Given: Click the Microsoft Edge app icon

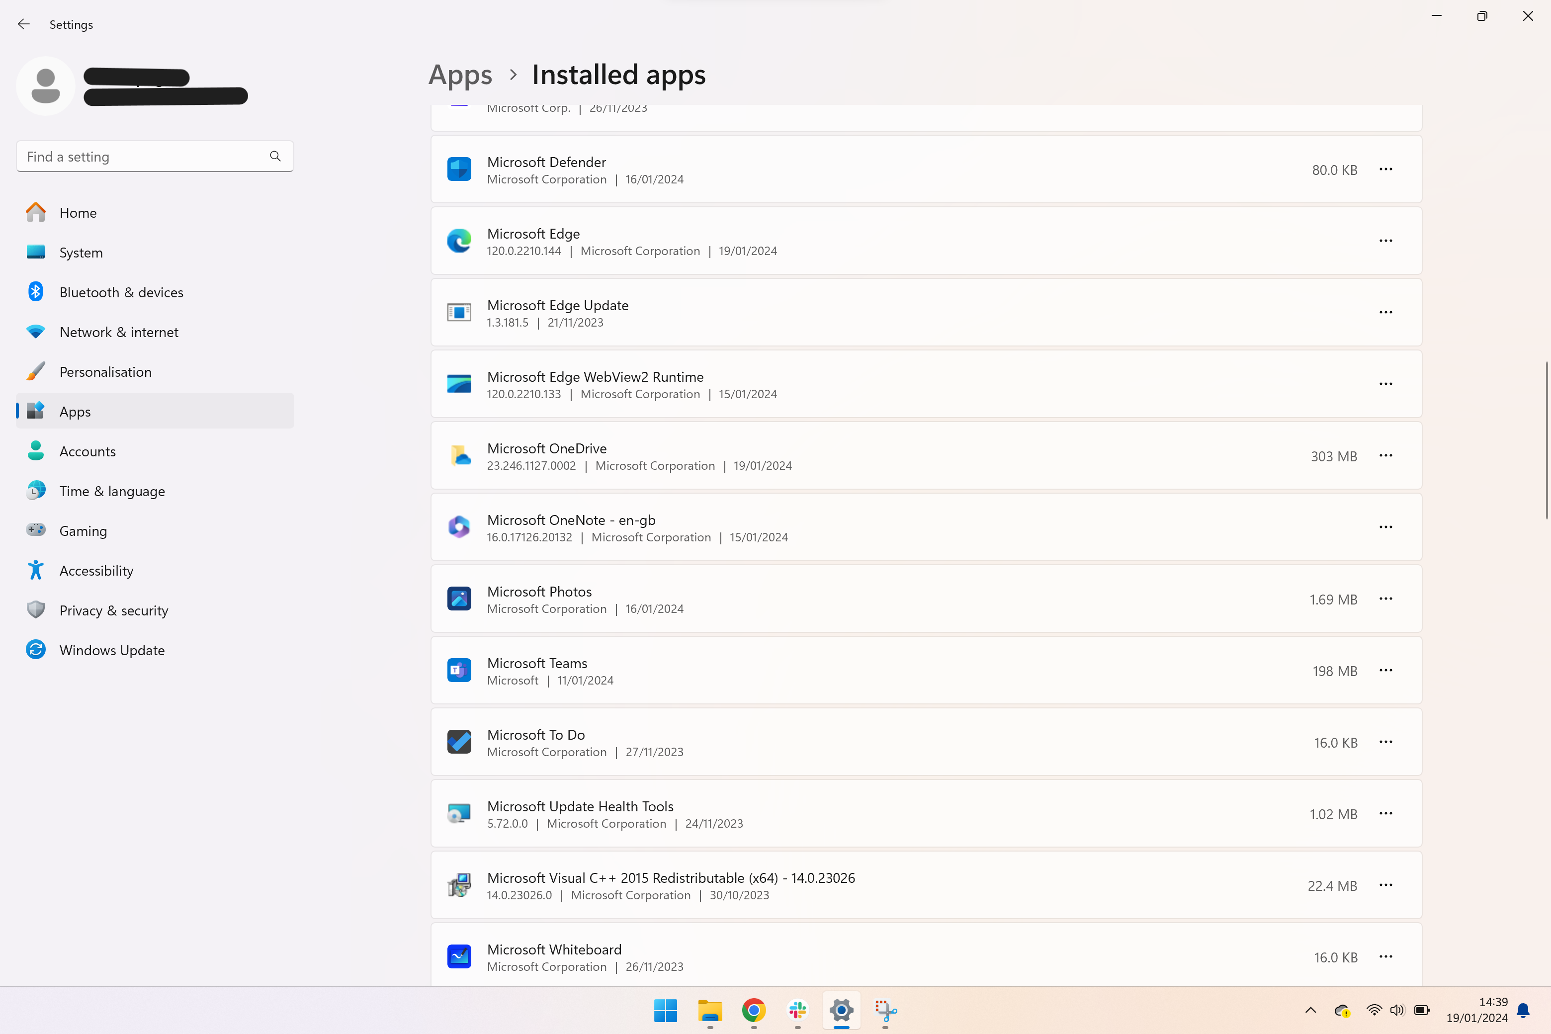Looking at the screenshot, I should [459, 241].
